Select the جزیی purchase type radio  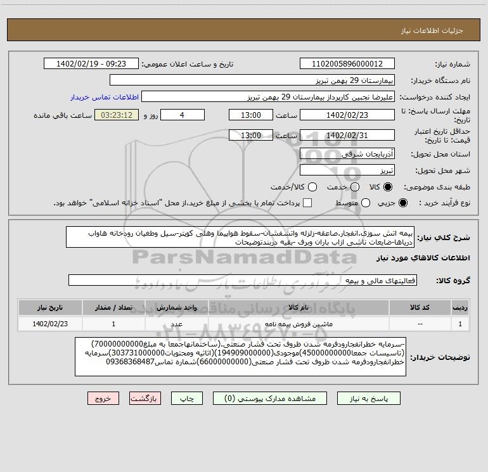click(x=403, y=203)
